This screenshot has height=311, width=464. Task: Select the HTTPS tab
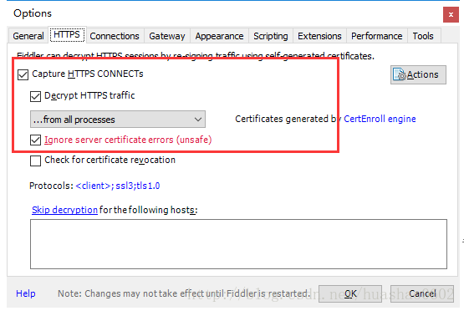[x=67, y=35]
